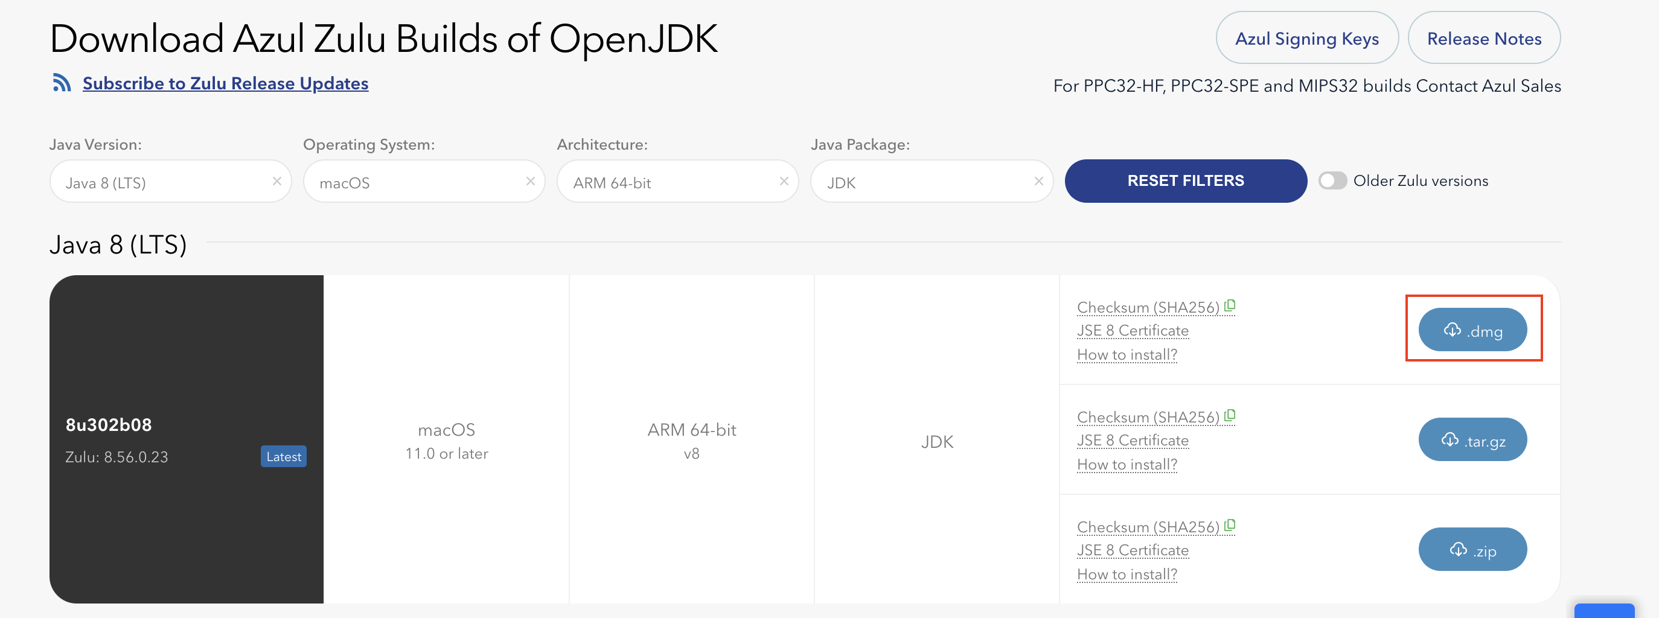Open Azul Signing Keys
The image size is (1659, 618).
click(x=1306, y=38)
